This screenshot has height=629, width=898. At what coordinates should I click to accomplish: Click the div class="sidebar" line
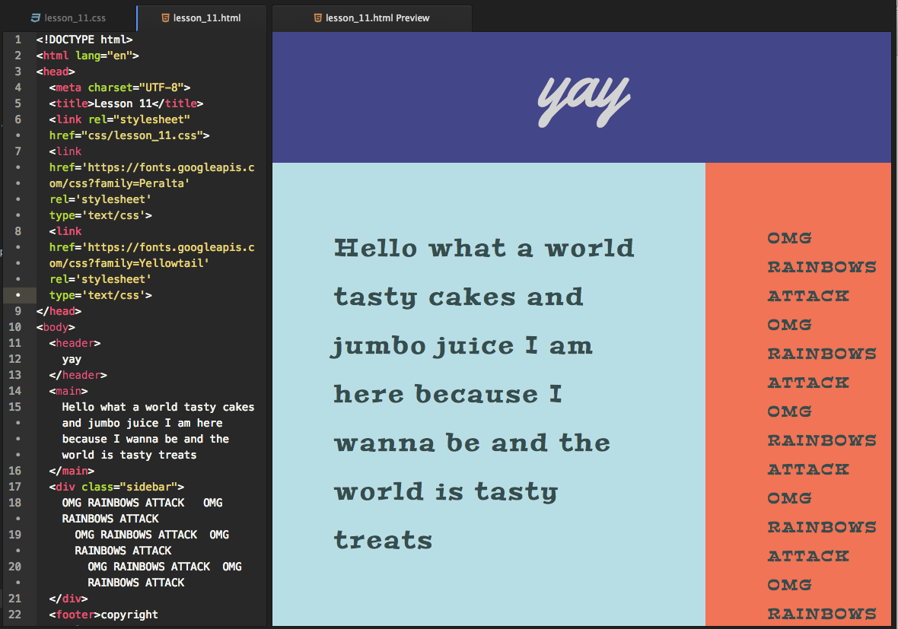[117, 487]
